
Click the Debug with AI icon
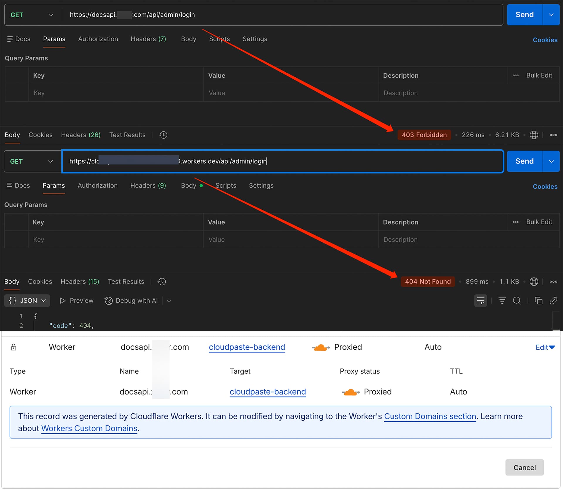click(108, 301)
